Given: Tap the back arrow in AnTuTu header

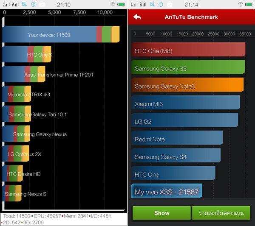Looking at the screenshot, I should coord(137,17).
